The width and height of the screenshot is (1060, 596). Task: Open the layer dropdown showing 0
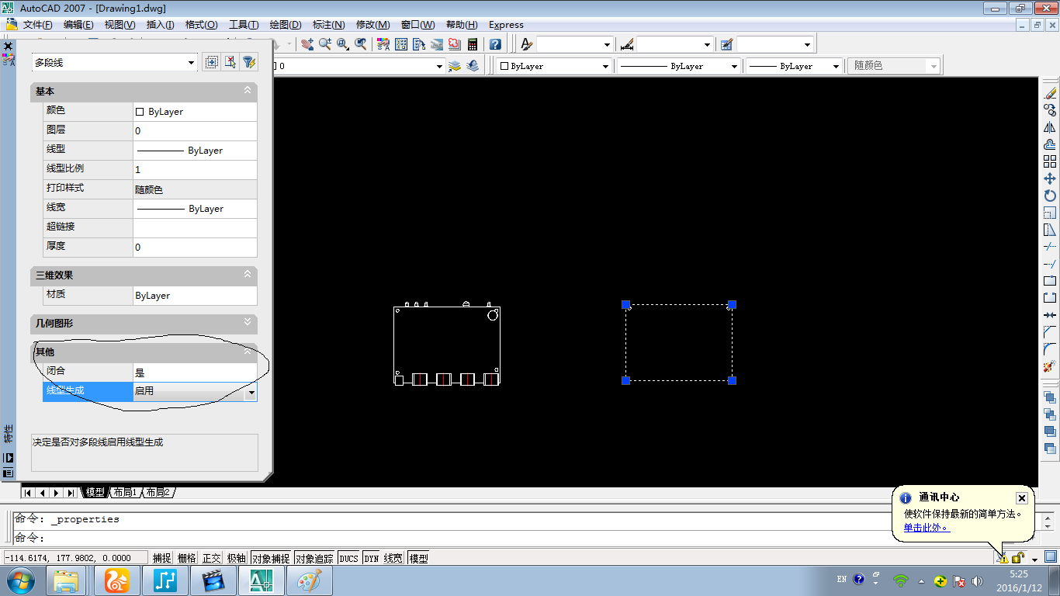pyautogui.click(x=439, y=67)
